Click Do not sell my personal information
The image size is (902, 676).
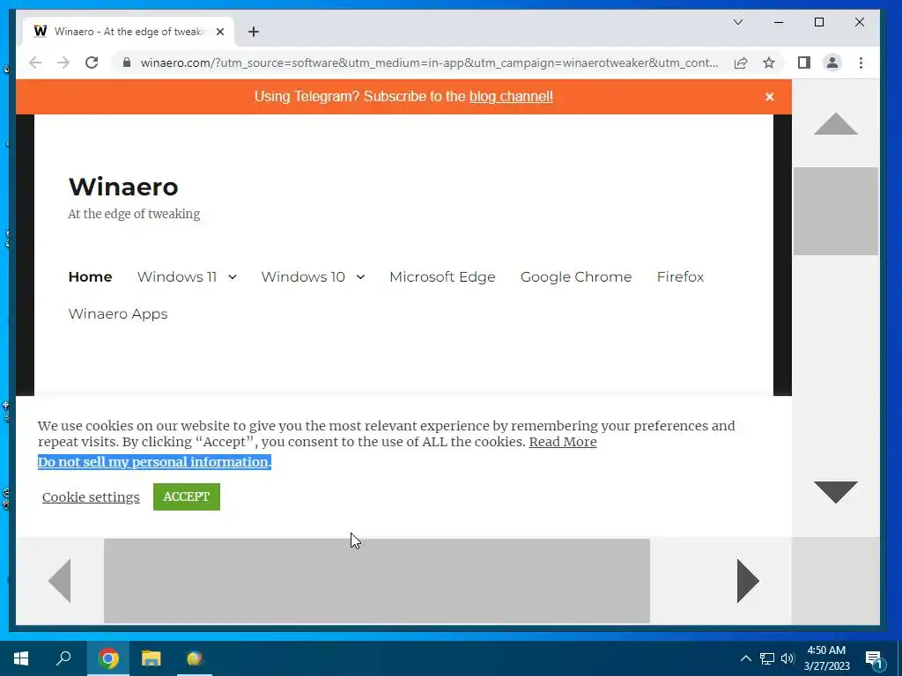point(154,461)
